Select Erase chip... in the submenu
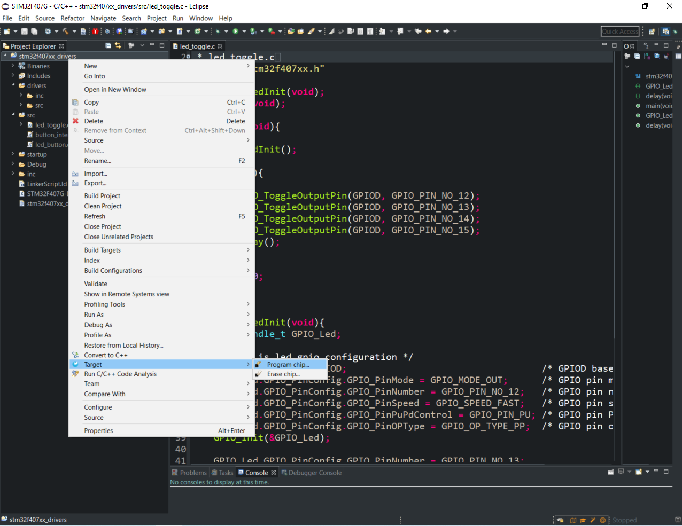Screen dimensions: 682x526 point(290,374)
